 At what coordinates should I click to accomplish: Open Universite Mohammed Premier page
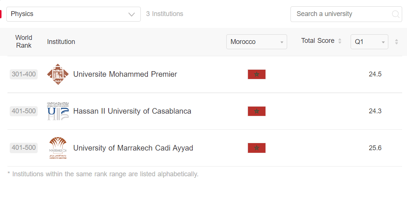(125, 74)
